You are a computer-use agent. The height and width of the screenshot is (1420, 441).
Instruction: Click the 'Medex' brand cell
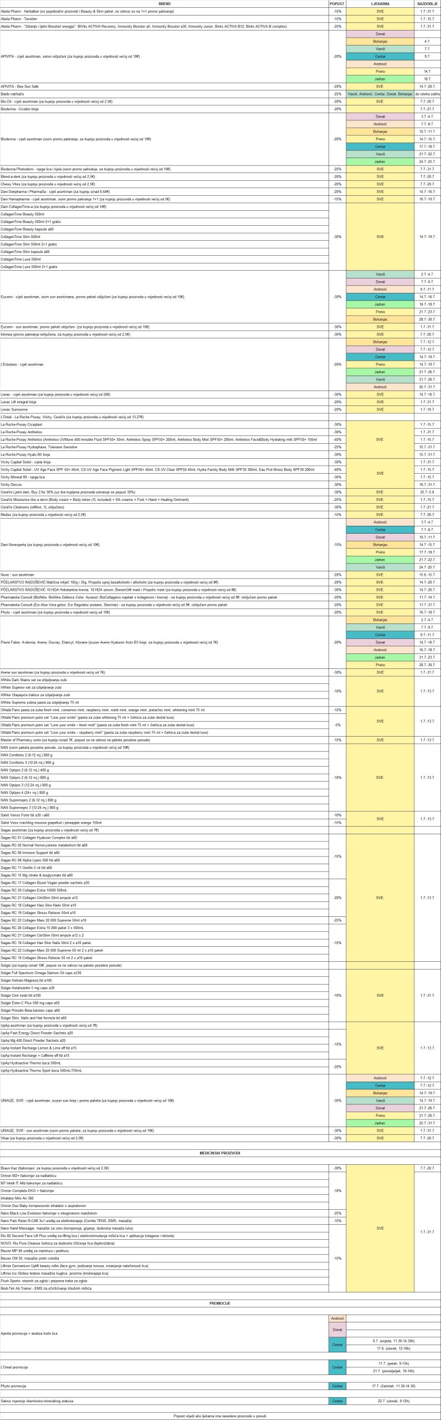coord(164,515)
